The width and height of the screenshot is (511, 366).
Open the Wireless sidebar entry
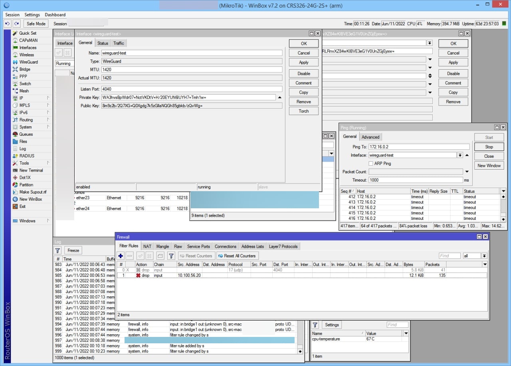coord(26,55)
